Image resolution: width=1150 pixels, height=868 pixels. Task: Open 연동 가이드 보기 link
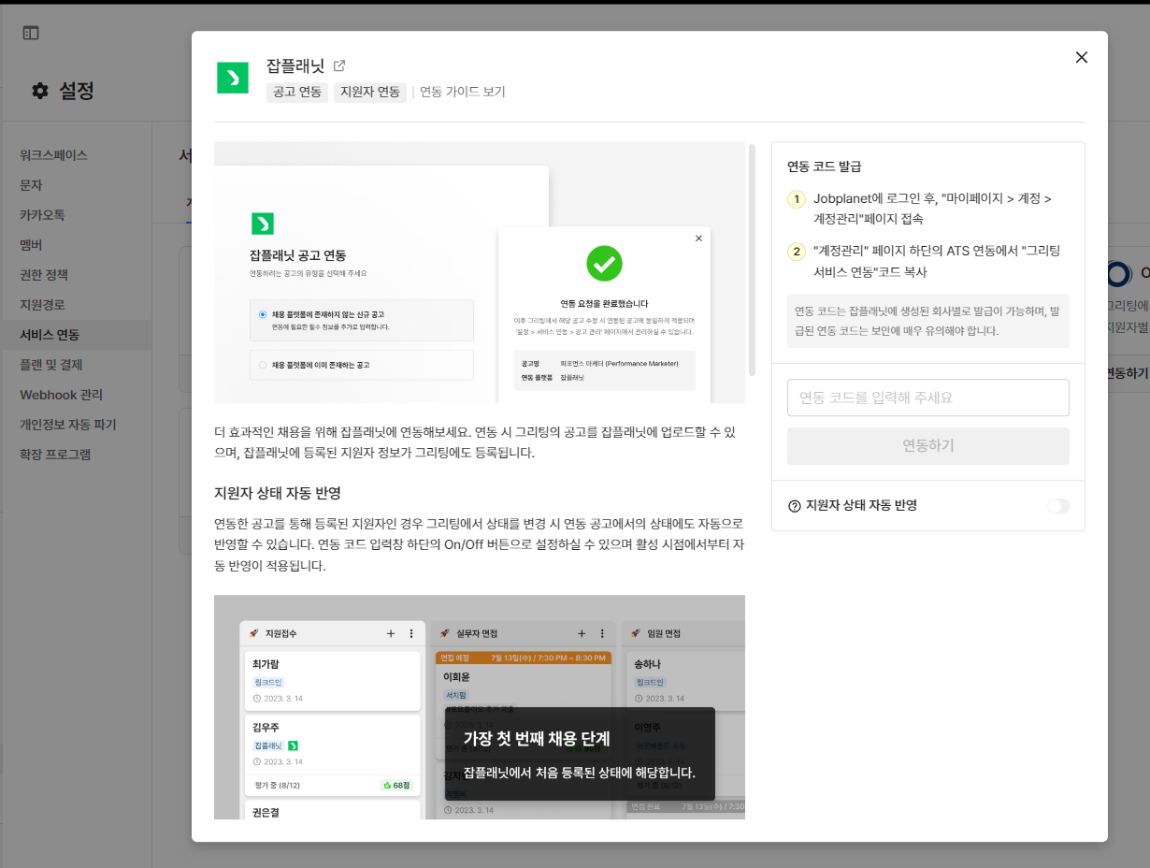click(x=462, y=92)
